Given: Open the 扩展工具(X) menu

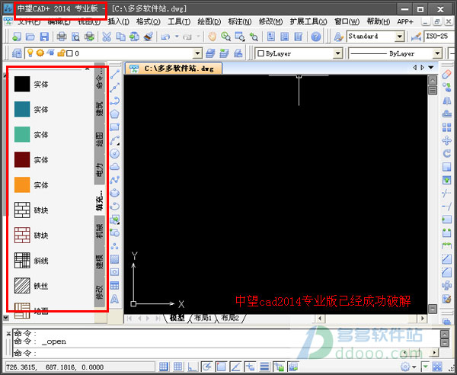Looking at the screenshot, I should [308, 21].
